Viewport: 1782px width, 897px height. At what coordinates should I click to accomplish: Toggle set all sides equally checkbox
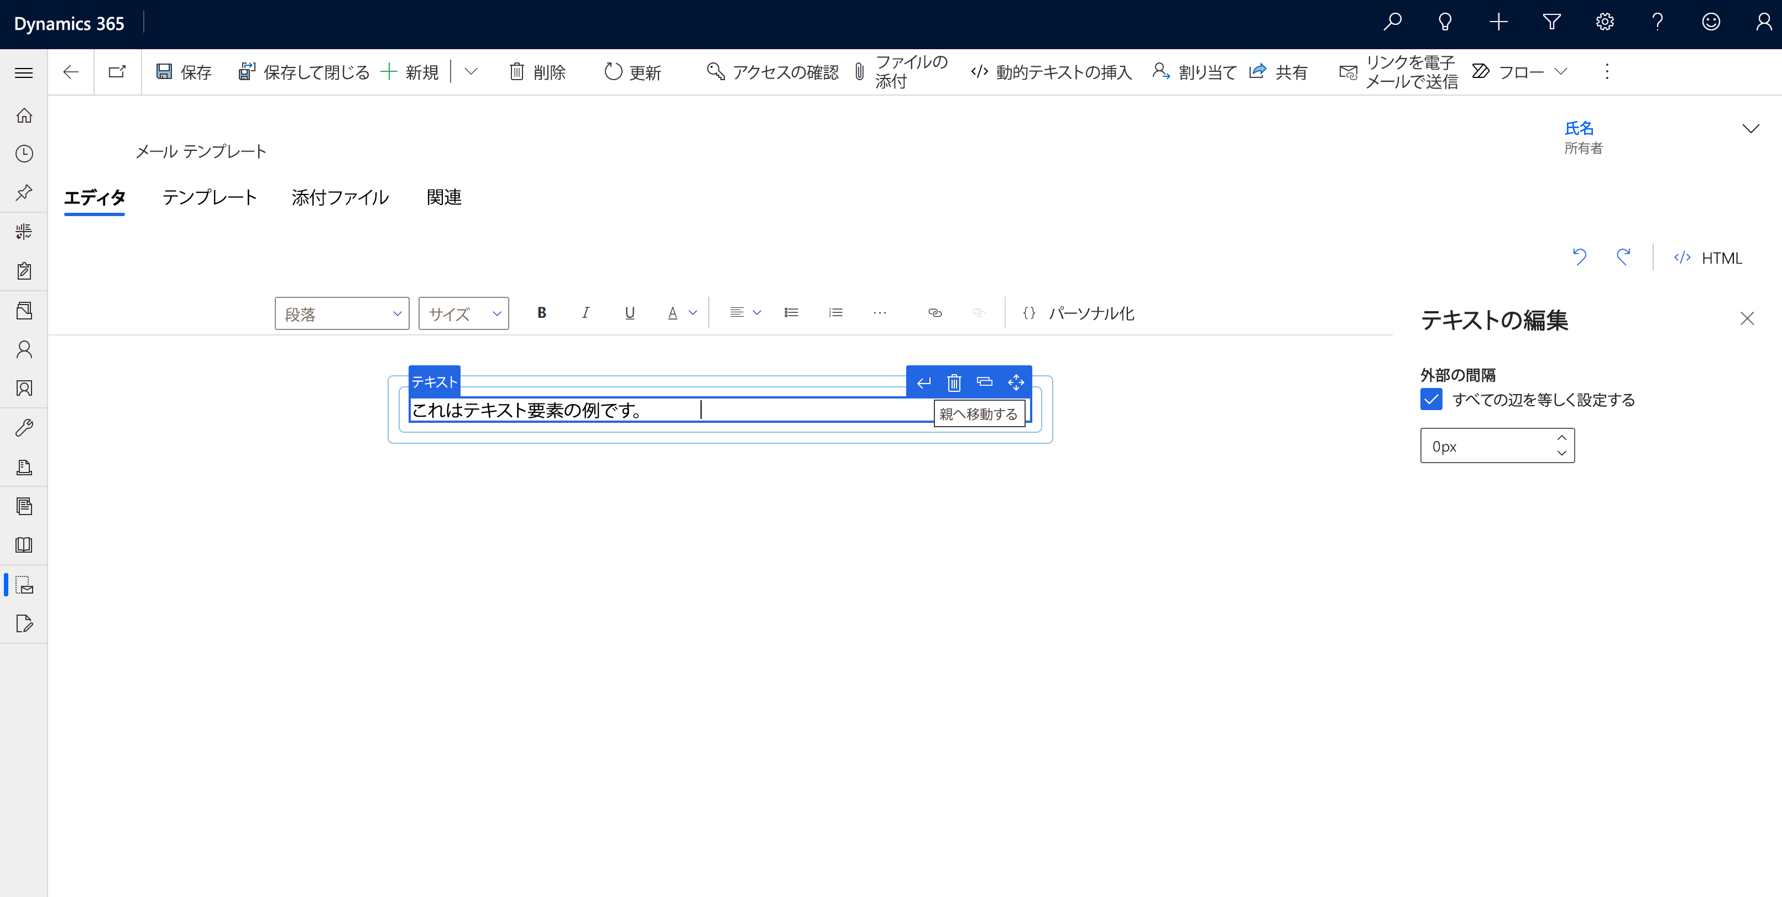[x=1431, y=400]
